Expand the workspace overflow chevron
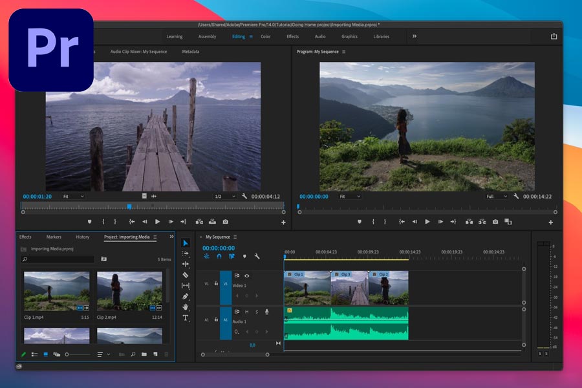The image size is (582, 388). (415, 36)
